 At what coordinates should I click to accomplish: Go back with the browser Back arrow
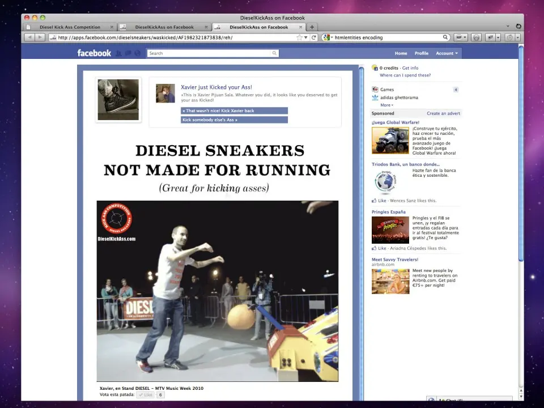click(30, 37)
